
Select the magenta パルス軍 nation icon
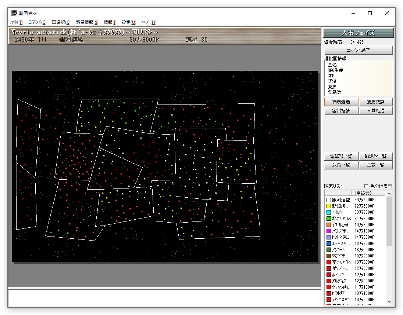tap(329, 231)
